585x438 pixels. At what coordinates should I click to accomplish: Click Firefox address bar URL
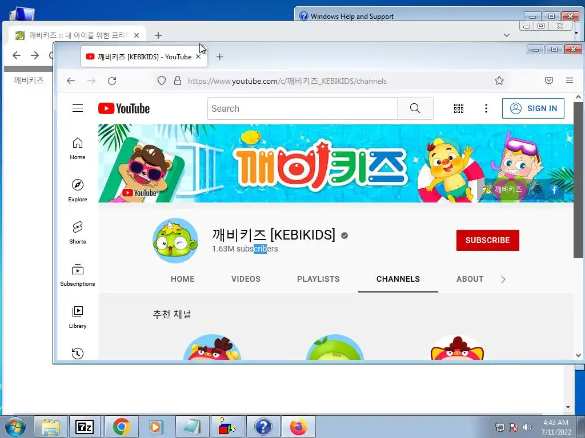pyautogui.click(x=287, y=81)
